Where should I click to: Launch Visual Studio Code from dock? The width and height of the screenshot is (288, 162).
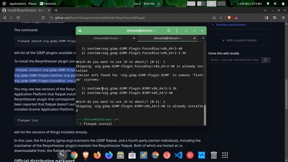click(x=178, y=155)
